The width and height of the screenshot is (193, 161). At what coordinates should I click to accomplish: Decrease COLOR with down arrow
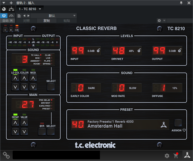click(x=24, y=87)
